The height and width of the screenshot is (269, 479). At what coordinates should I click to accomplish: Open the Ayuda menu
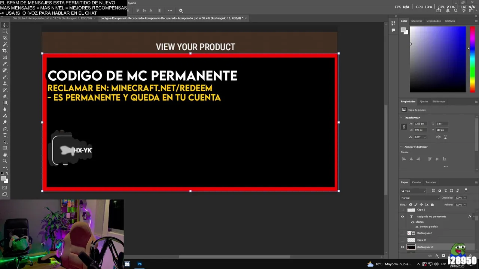[132, 3]
